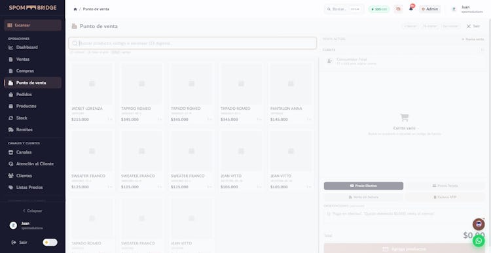Click the Punto de venta page title icon
The height and width of the screenshot is (253, 491).
(74, 26)
